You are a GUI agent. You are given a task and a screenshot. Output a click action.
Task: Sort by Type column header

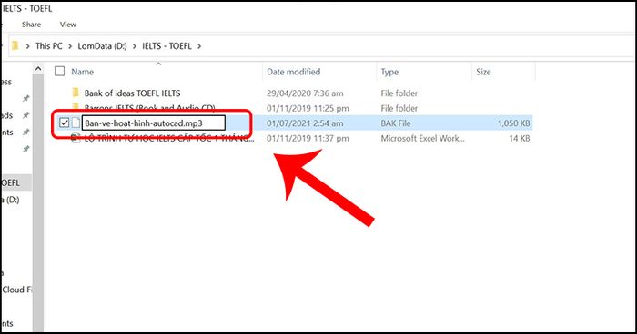click(x=389, y=72)
